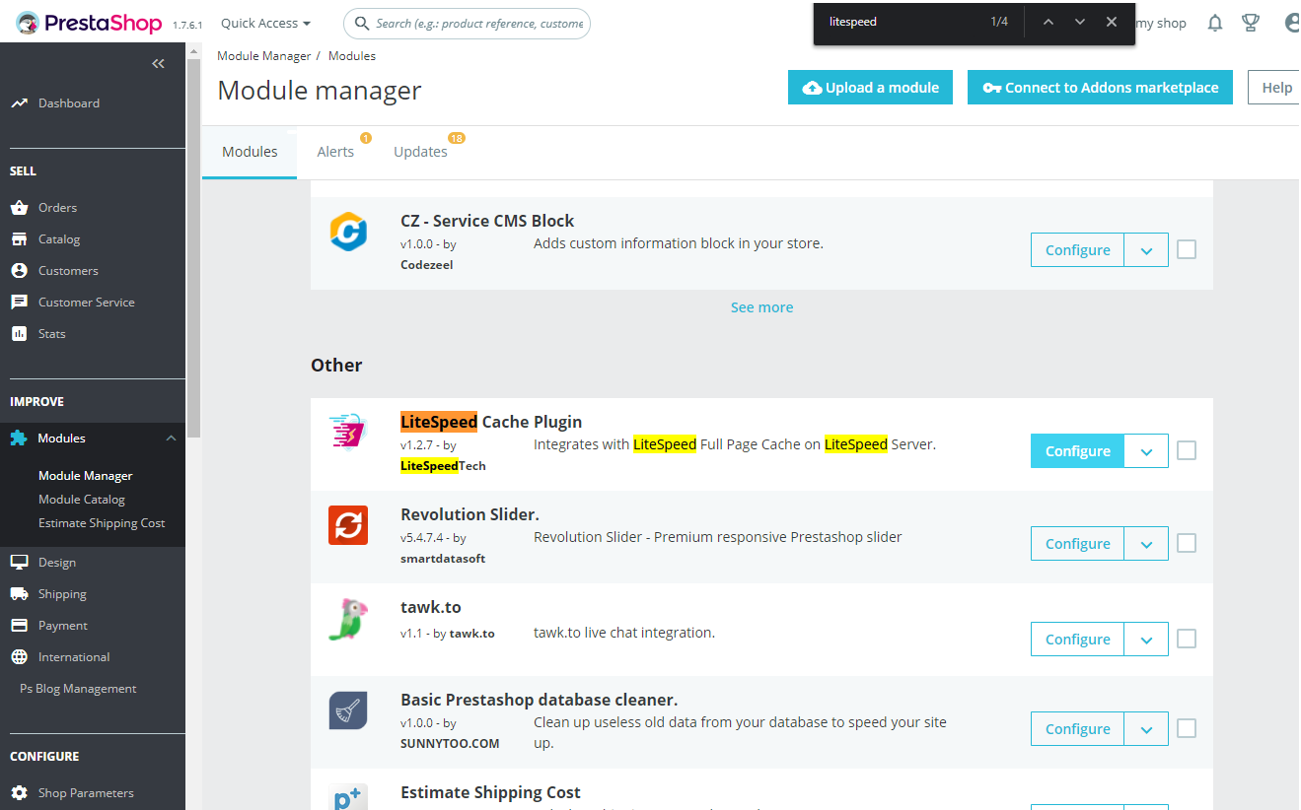Check the database cleaner module checkbox
Screen dimensions: 1301x810
[x=1187, y=728]
